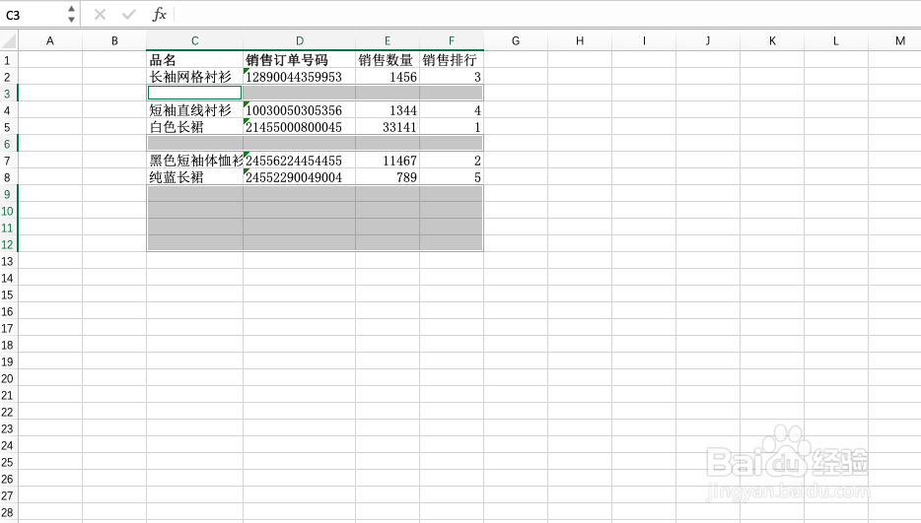Click the Name Box showing C3

point(33,15)
